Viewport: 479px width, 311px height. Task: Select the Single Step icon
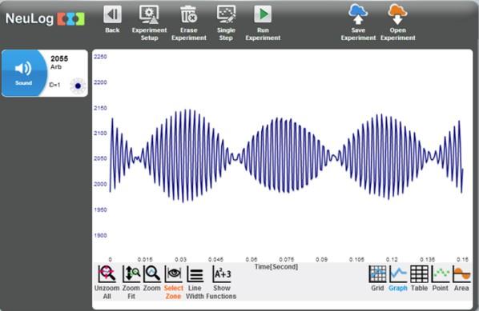pos(226,14)
